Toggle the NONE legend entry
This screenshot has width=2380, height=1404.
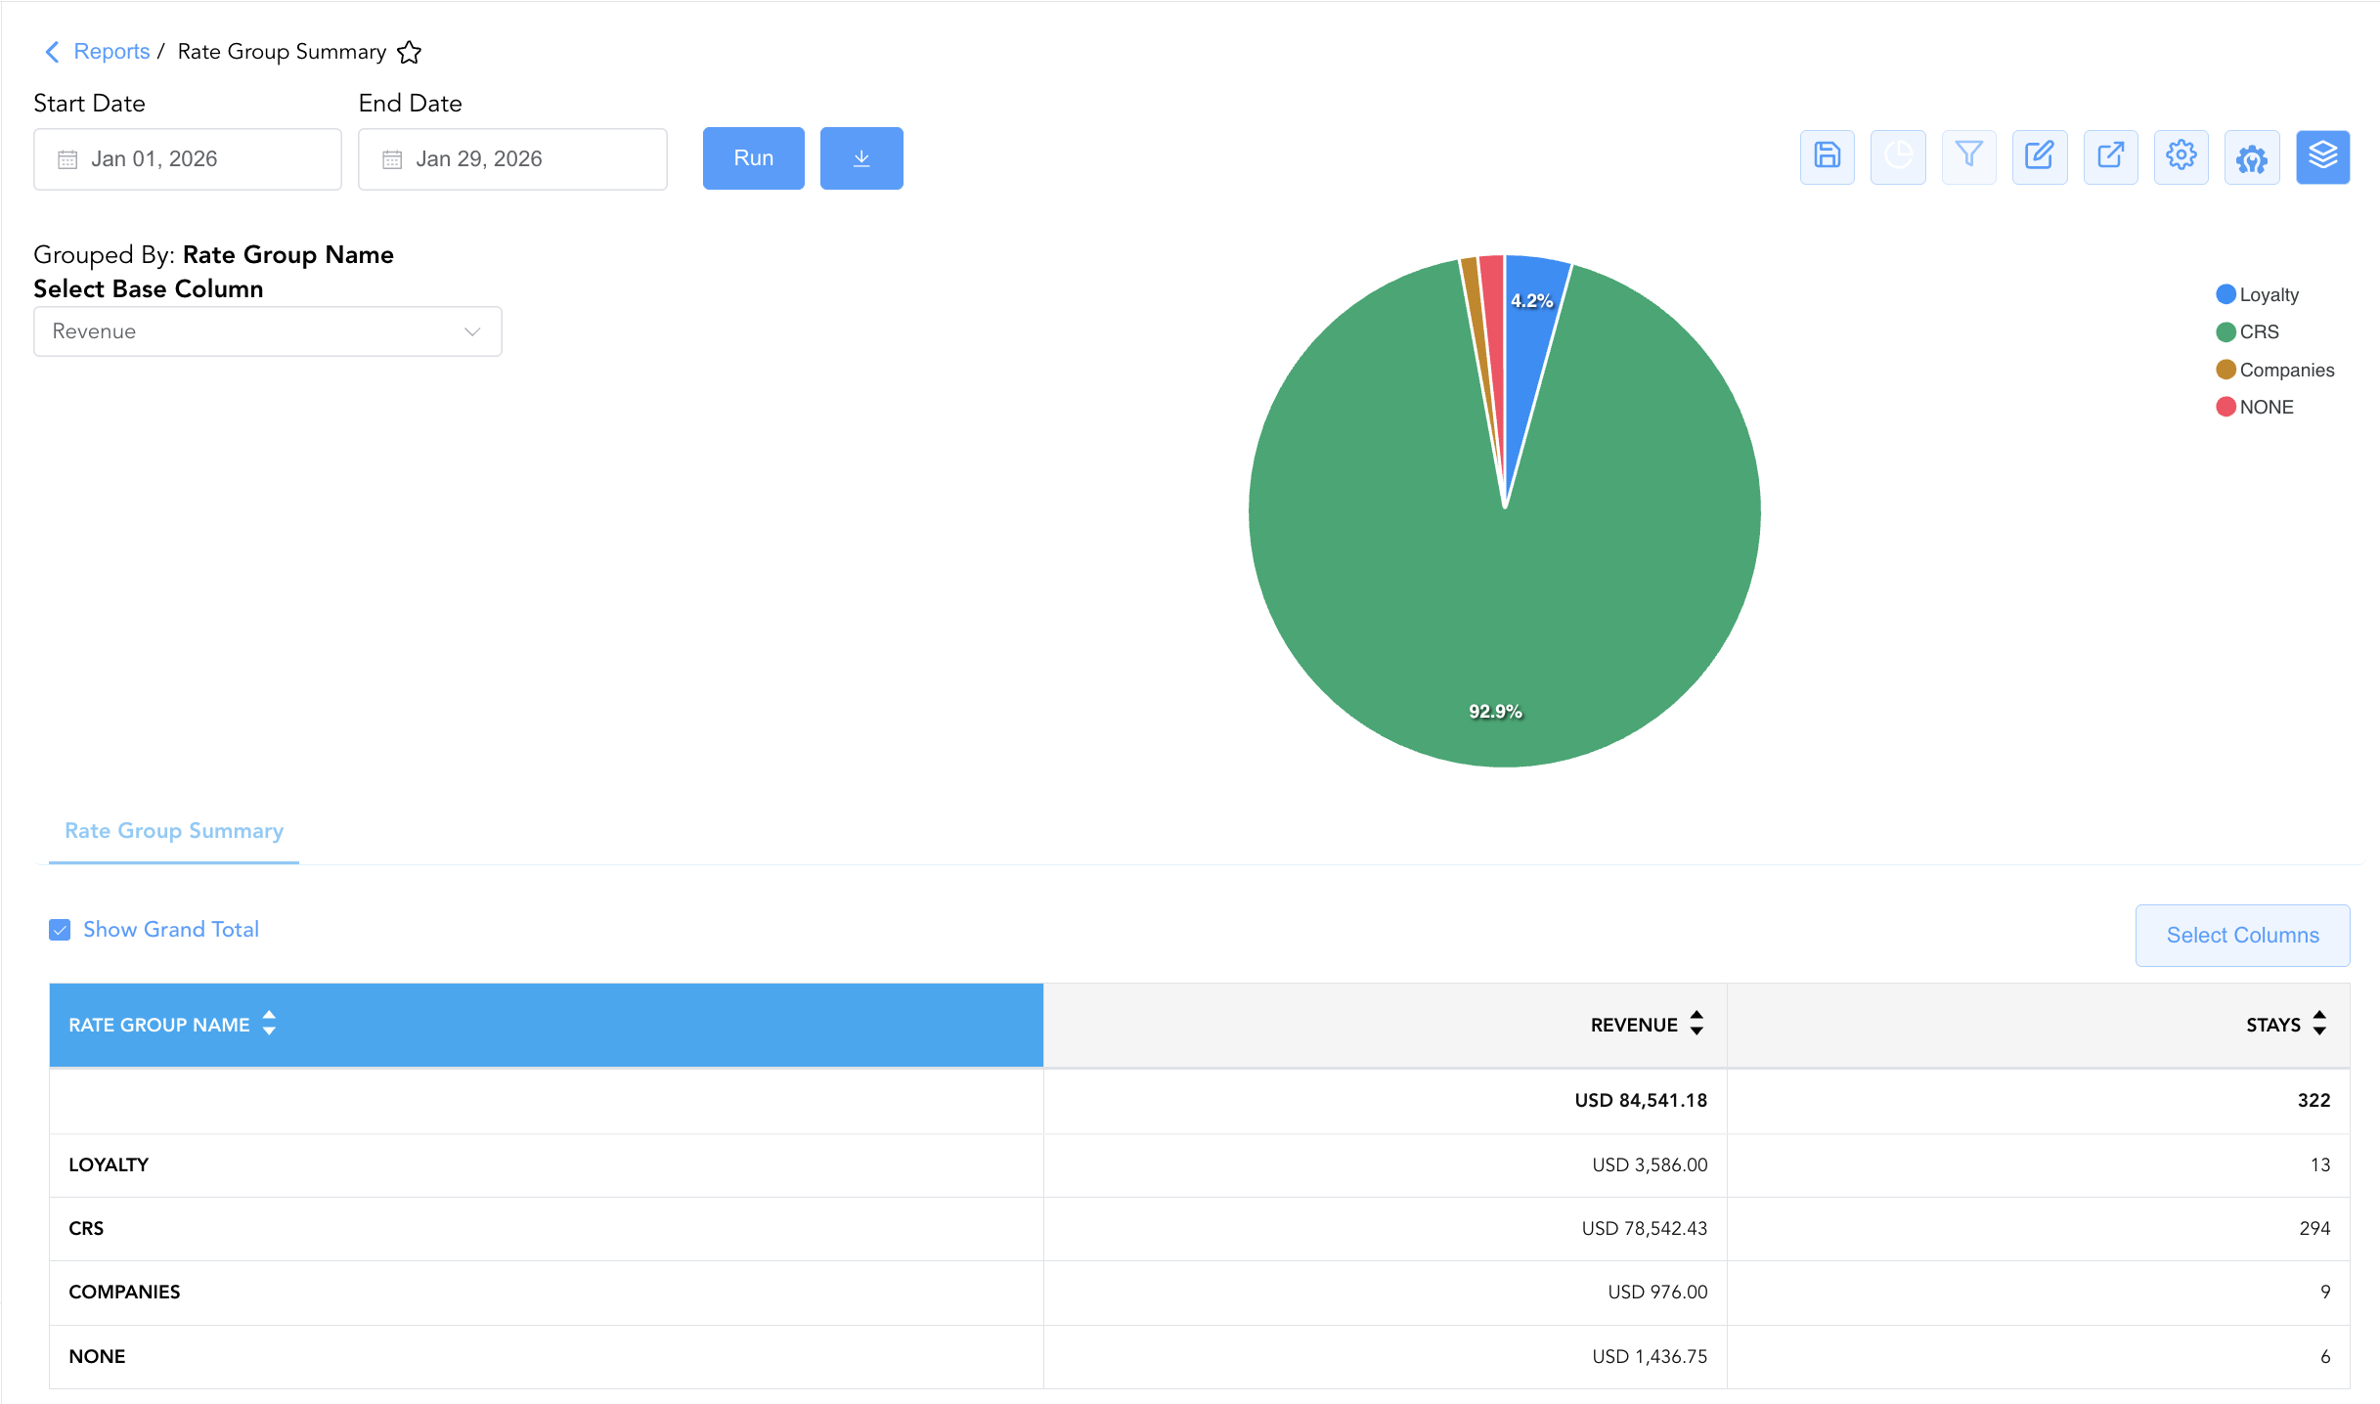coord(2255,407)
